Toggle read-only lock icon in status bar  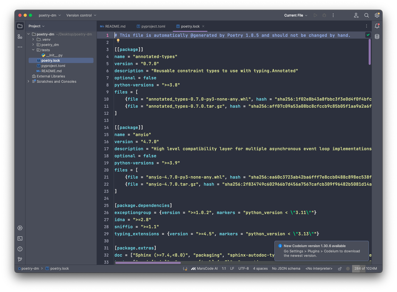coord(340,269)
